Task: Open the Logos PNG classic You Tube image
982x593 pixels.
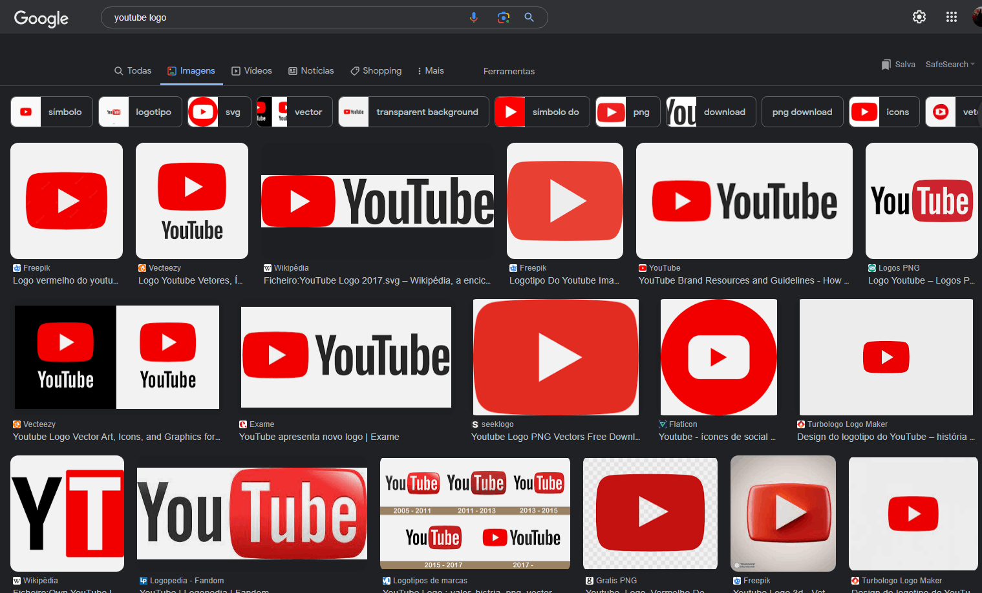Action: pos(922,201)
